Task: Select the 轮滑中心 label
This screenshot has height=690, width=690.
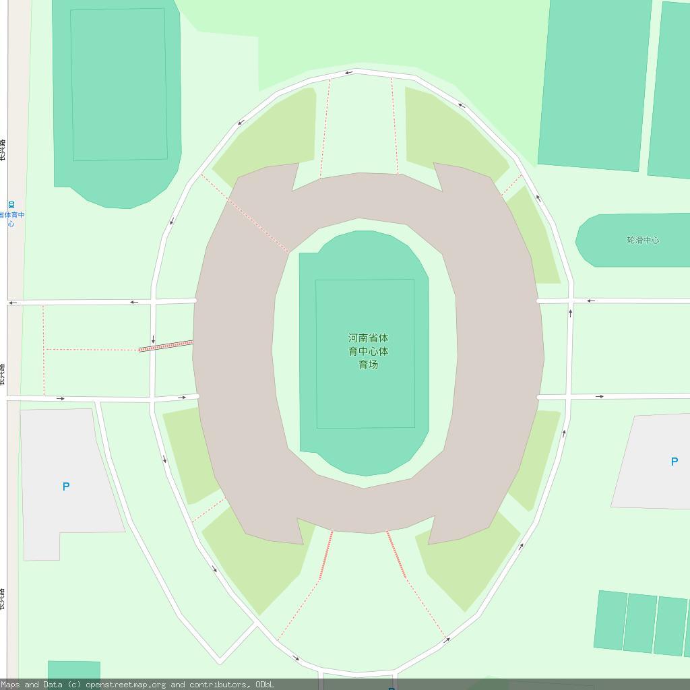Action: 643,240
